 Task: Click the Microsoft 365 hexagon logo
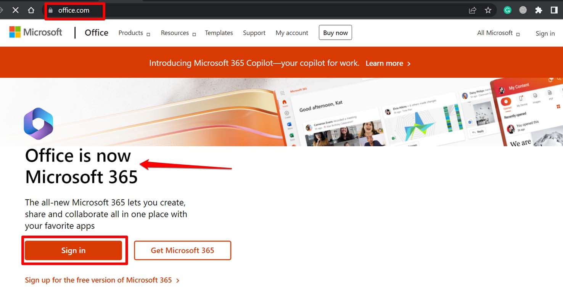(38, 123)
